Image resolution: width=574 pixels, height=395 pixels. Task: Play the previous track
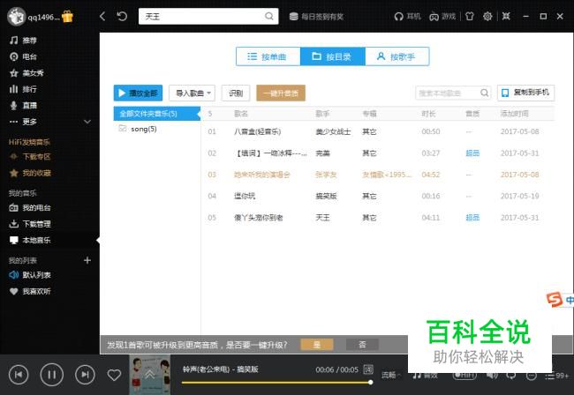(x=19, y=375)
